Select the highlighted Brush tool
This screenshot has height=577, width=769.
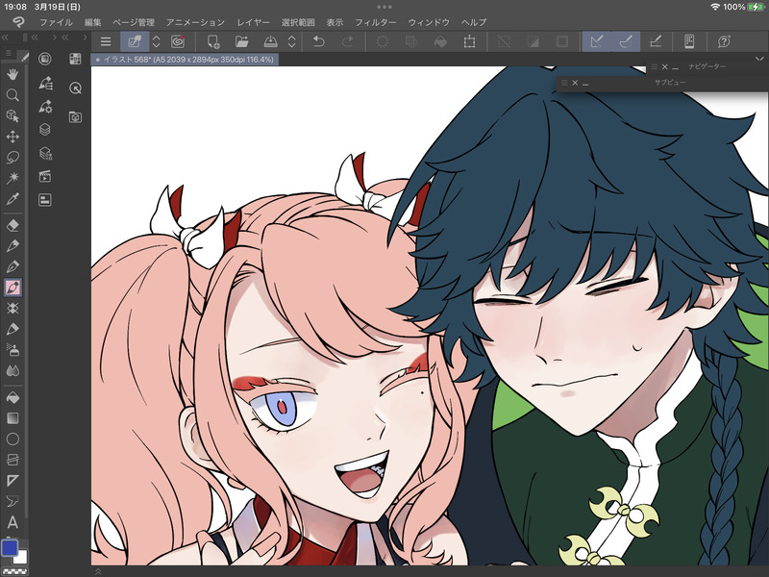tap(12, 288)
